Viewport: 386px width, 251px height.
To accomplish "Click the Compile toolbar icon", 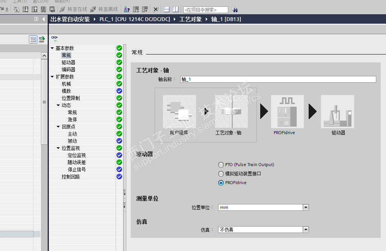I will (x=17, y=9).
